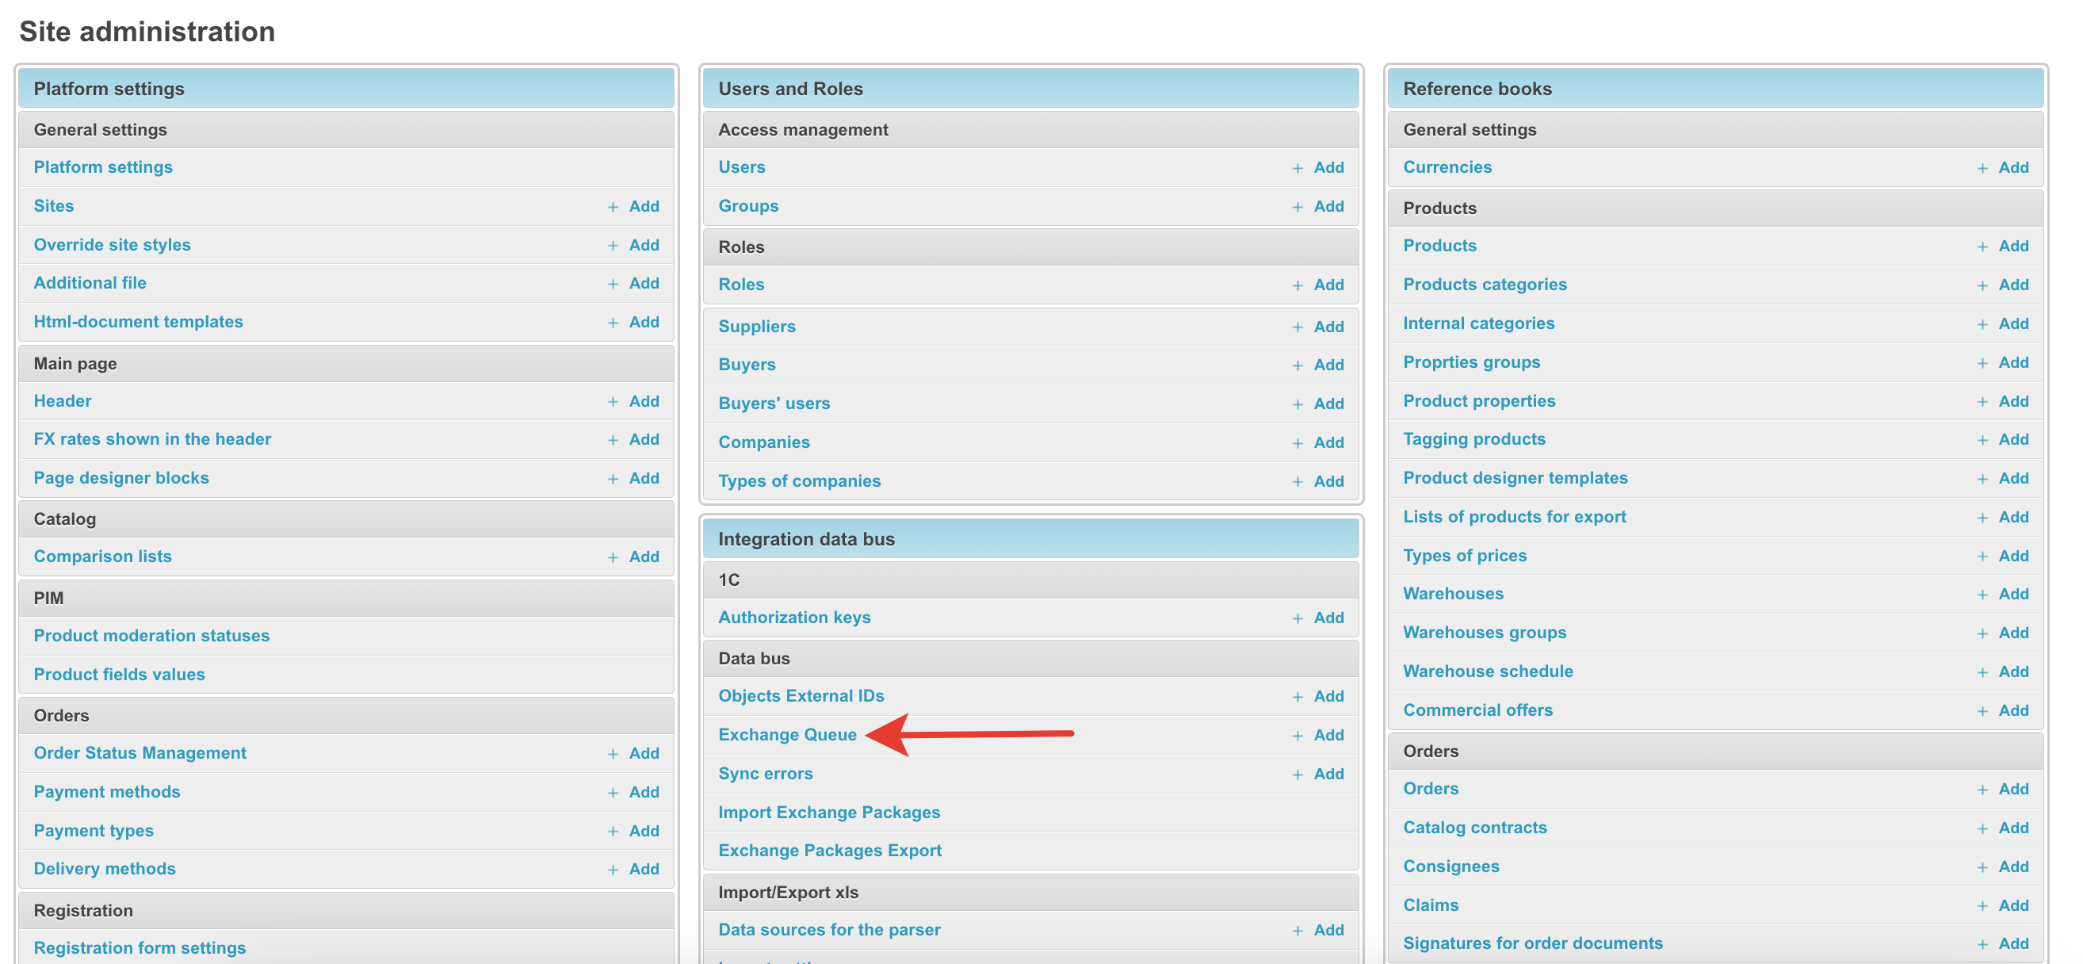Add new Authorization keys entry
This screenshot has height=964, width=2083.
pos(1328,618)
